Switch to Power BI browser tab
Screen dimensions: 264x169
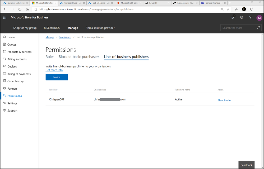coord(157,3)
